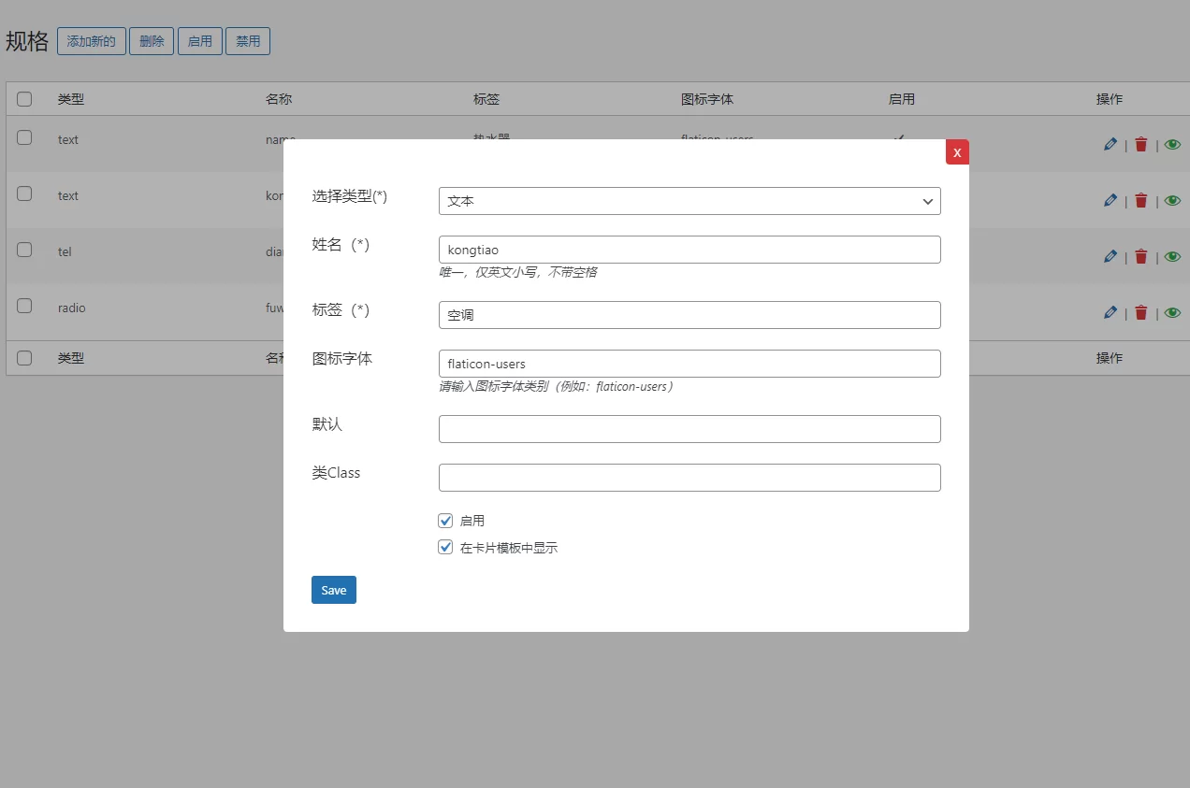1190x788 pixels.
Task: Click the 禁用 button at top
Action: point(248,41)
